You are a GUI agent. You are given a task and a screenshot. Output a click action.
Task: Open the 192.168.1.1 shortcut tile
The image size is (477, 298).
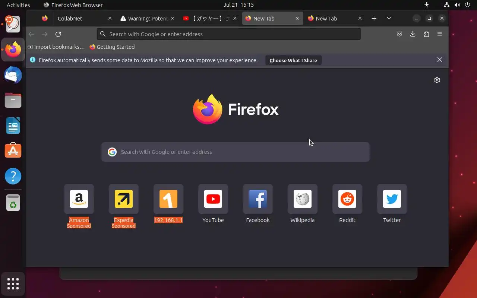(168, 199)
